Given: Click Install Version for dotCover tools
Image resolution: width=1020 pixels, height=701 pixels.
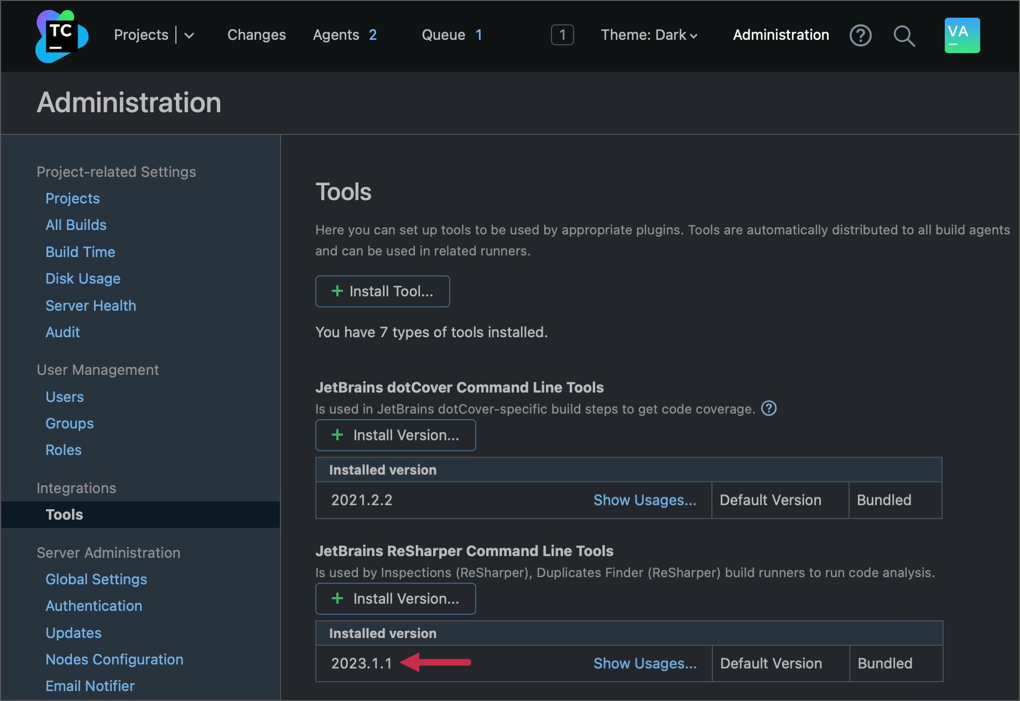Looking at the screenshot, I should point(395,435).
